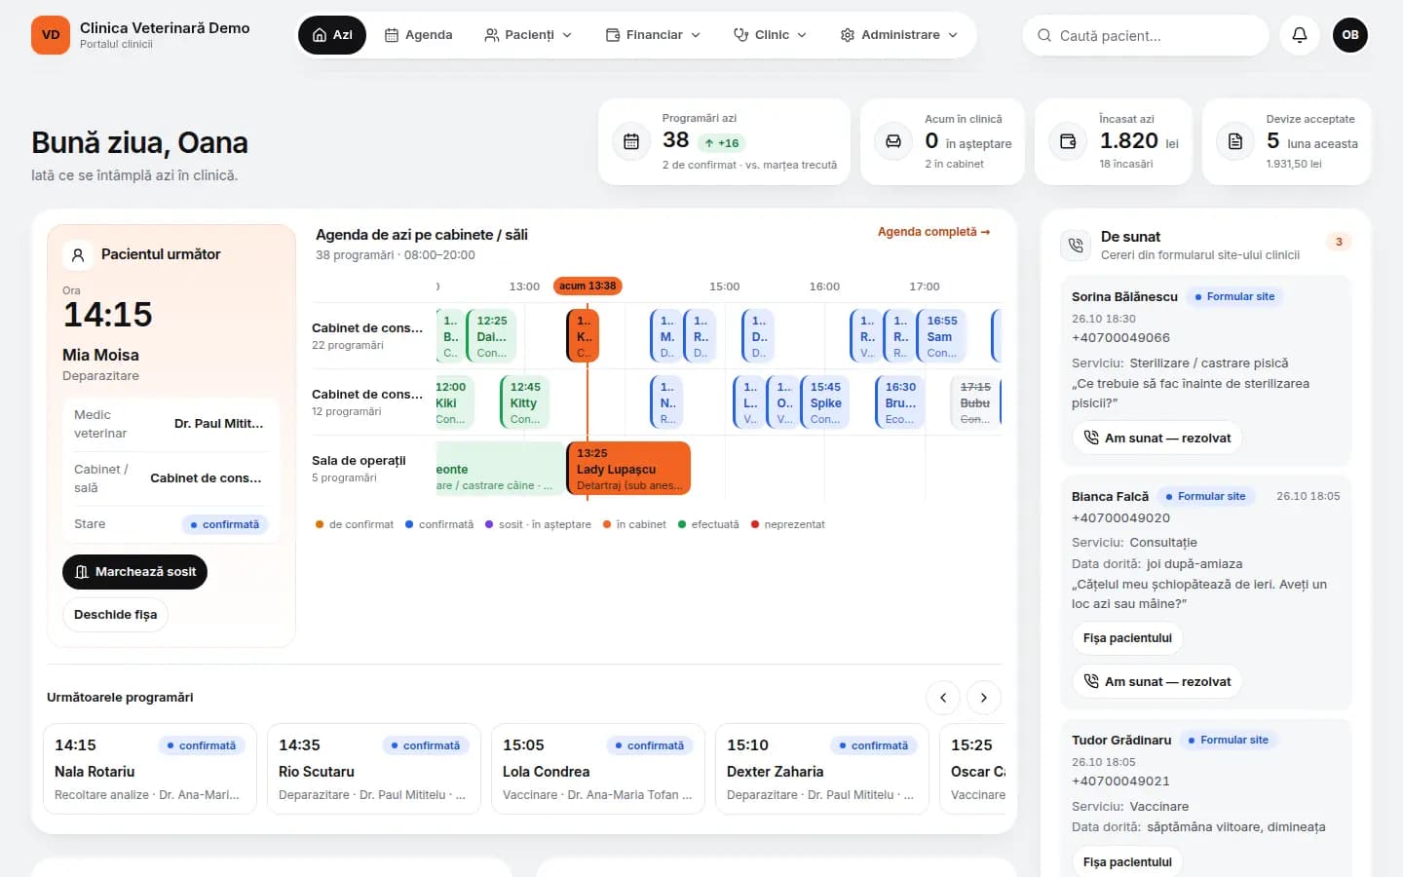The height and width of the screenshot is (877, 1403).
Task: Click the de confirmat legend dot
Action: (320, 524)
